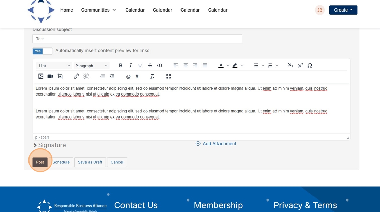Insert special character with Omega icon
This screenshot has height=212, width=380.
tap(310, 66)
